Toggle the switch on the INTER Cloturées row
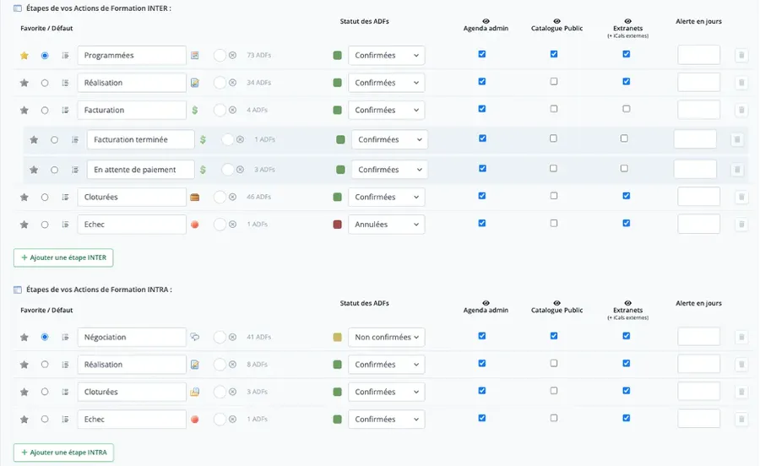The width and height of the screenshot is (760, 466). [220, 198]
